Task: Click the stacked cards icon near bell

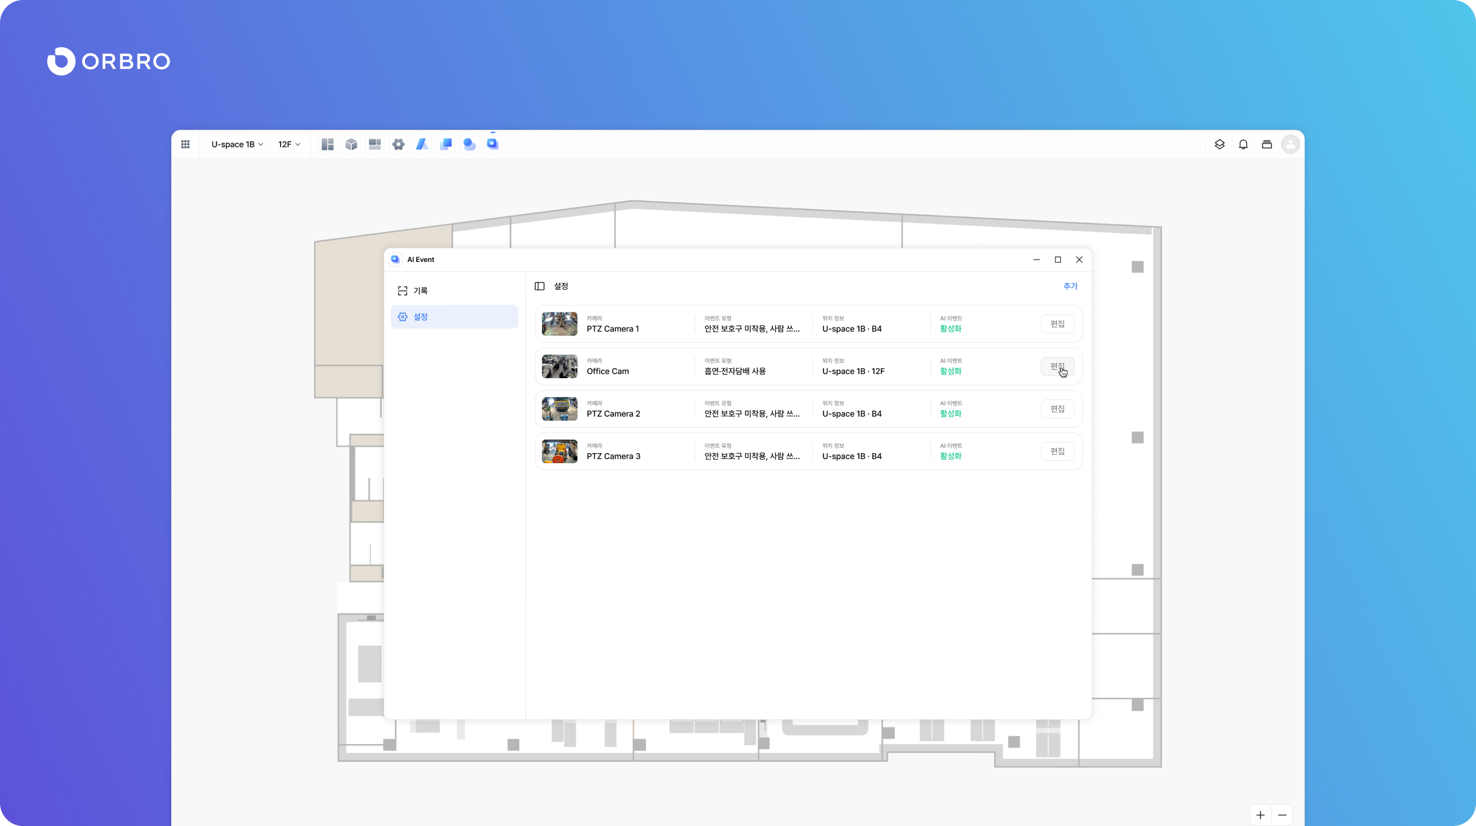Action: 1267,144
